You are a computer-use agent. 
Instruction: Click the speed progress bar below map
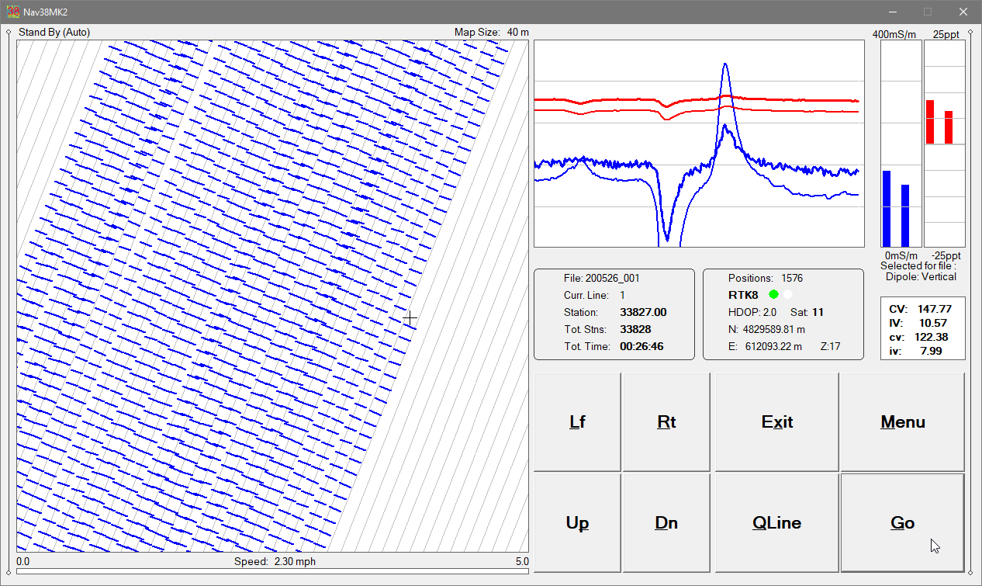point(272,571)
